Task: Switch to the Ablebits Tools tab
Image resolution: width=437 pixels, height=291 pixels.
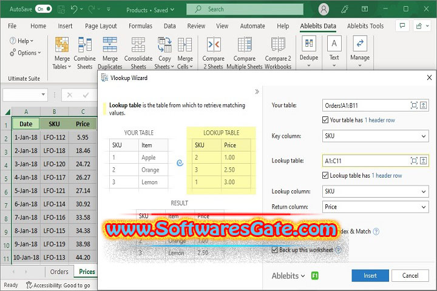Action: [365, 26]
